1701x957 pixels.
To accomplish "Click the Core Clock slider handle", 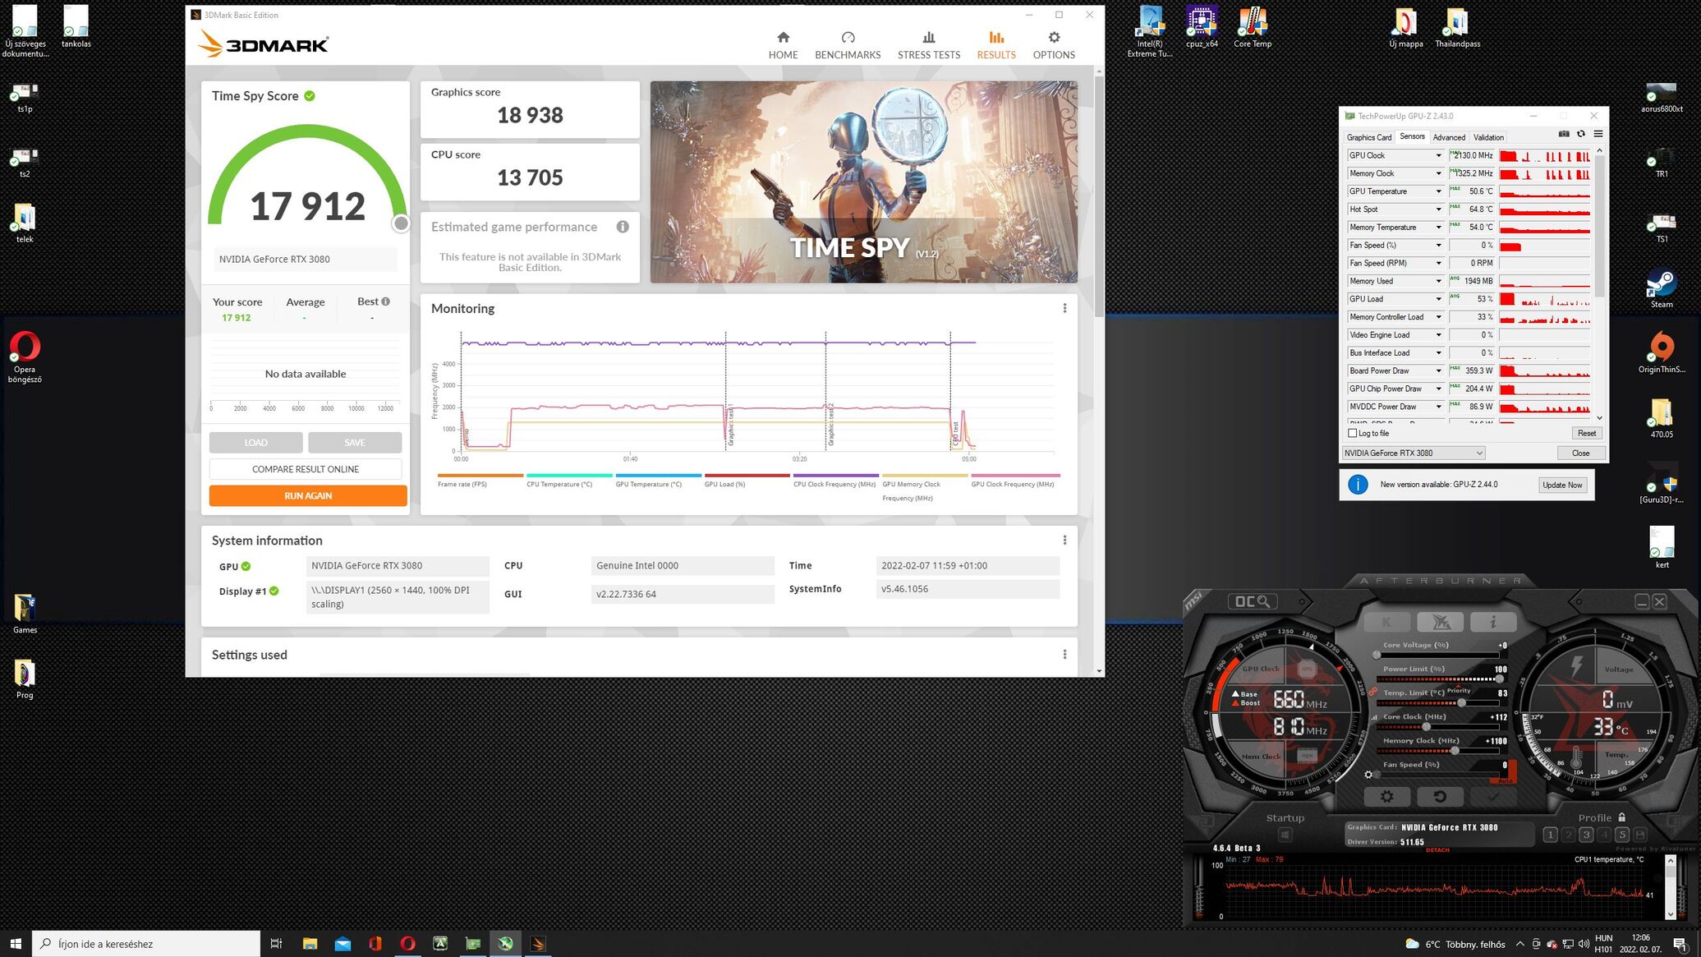I will point(1427,727).
